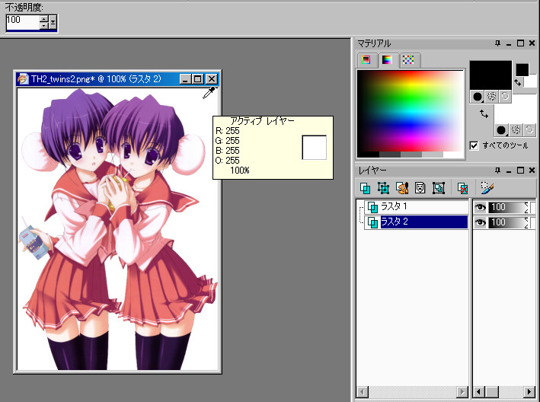Pick a color from the rainbow picker
The width and height of the screenshot is (540, 402).
[411, 110]
